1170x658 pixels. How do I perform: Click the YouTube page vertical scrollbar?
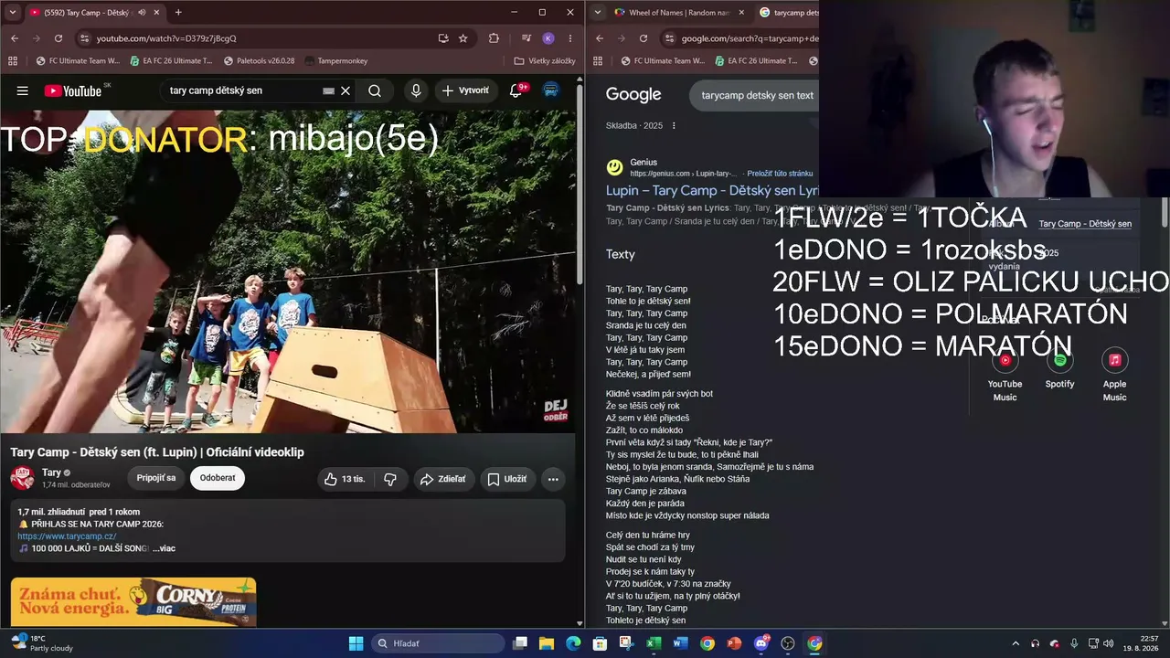pyautogui.click(x=580, y=183)
